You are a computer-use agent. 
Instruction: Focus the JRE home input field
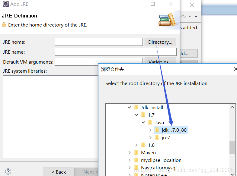(x=99, y=42)
